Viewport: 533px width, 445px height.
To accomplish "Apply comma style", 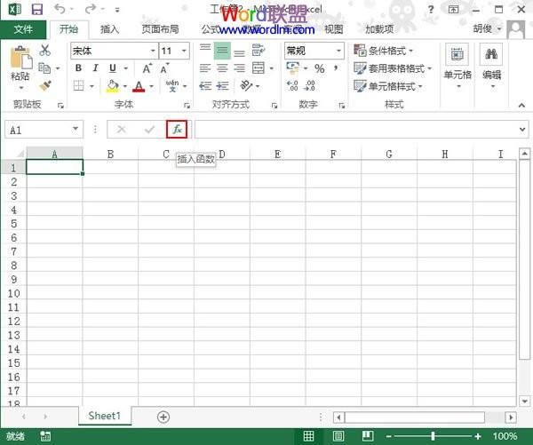I will point(336,68).
